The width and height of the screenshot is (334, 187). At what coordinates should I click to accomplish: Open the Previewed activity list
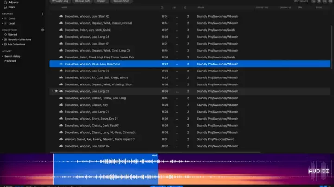tap(10, 61)
